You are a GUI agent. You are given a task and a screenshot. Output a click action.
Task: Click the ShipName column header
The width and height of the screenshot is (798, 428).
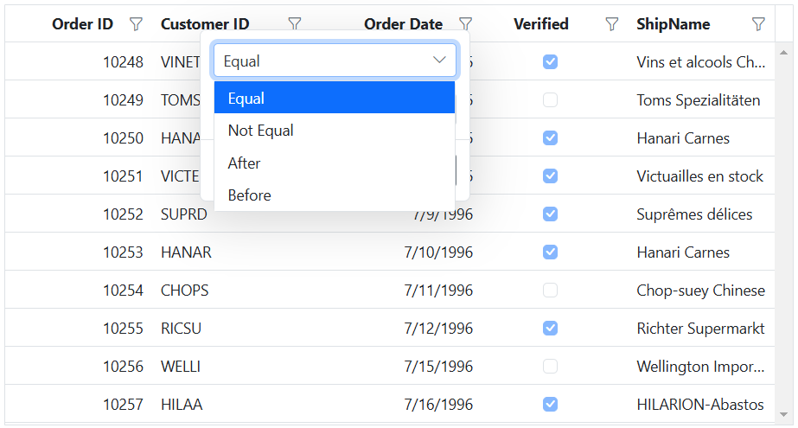pos(673,24)
